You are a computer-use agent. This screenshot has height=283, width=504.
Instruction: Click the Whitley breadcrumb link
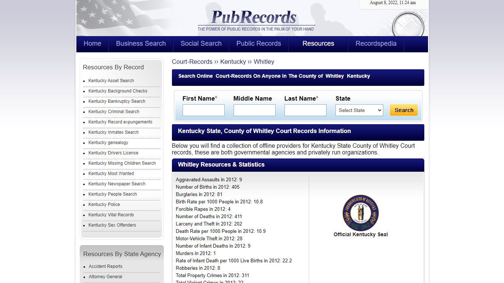(x=264, y=62)
